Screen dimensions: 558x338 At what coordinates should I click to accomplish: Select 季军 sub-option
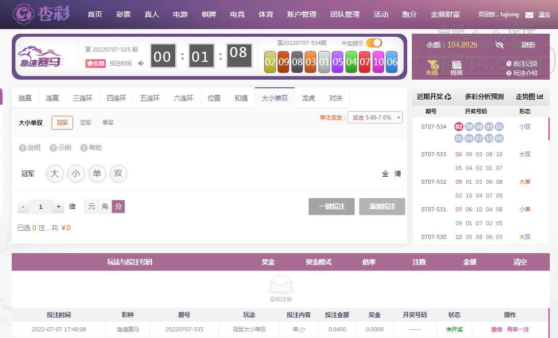108,123
